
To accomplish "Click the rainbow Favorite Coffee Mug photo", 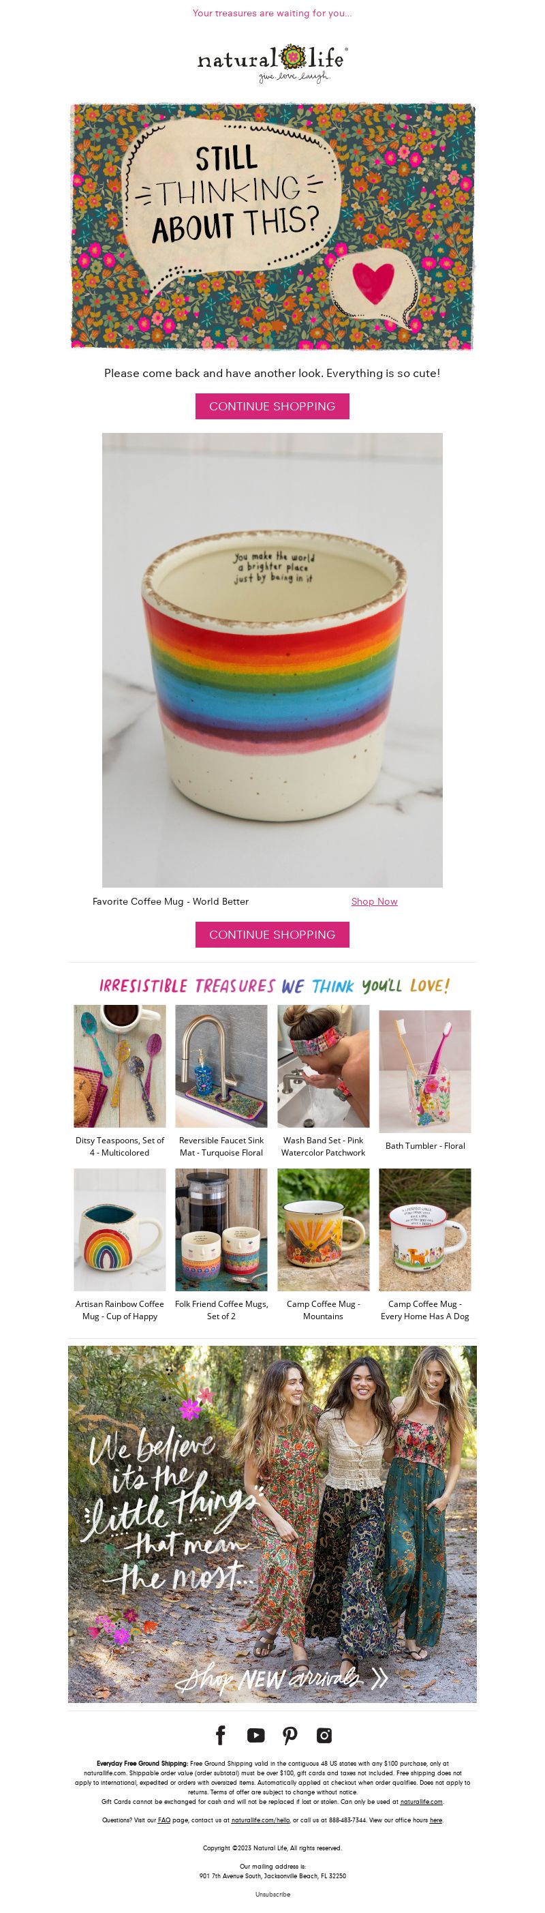I will coord(272,659).
